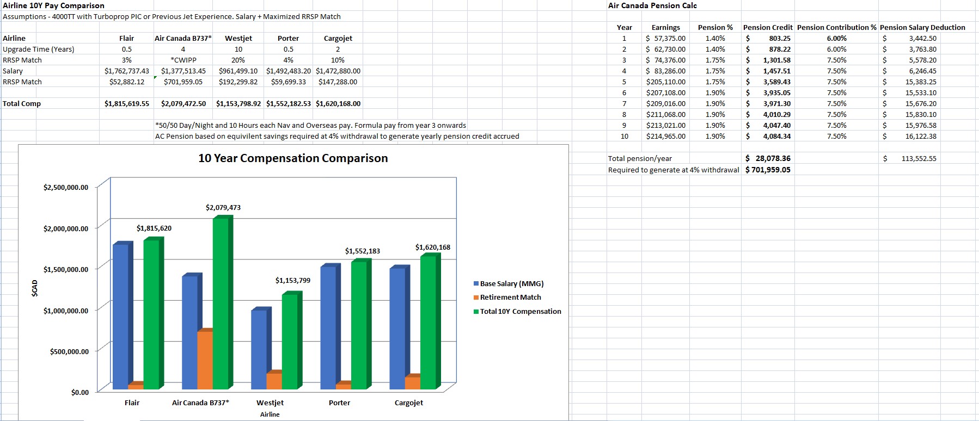The width and height of the screenshot is (979, 421).
Task: Select required savings $701,959.05 cell
Action: coord(768,169)
